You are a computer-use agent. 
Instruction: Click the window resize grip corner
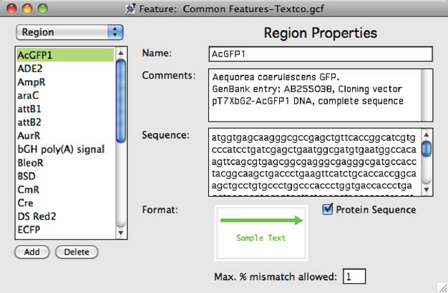(442, 287)
